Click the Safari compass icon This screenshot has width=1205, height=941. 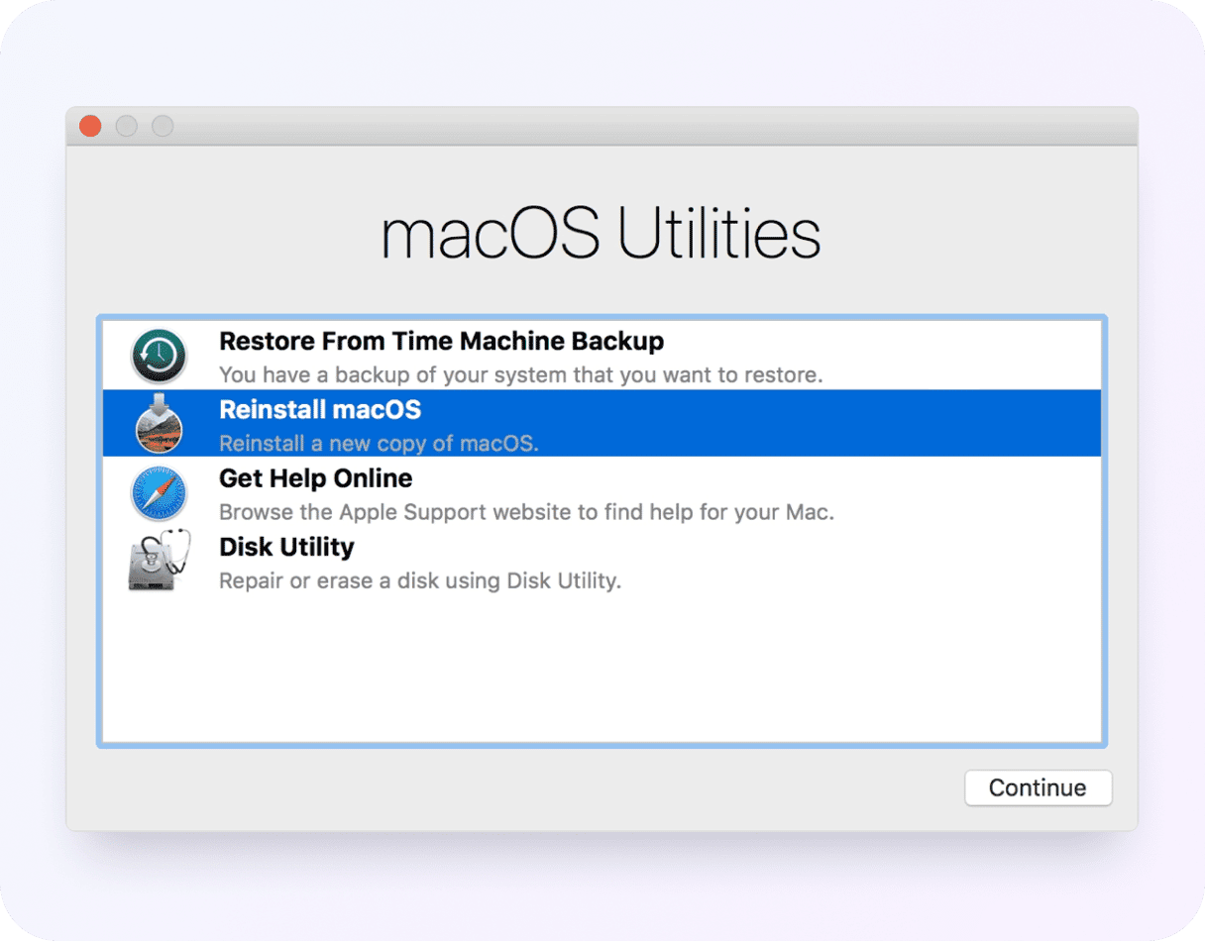(x=159, y=493)
